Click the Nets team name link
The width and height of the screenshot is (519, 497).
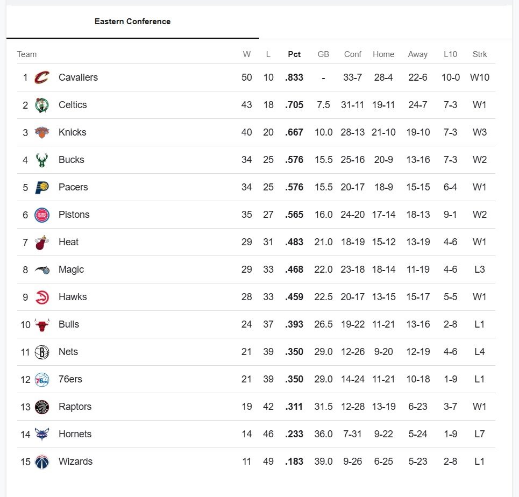pyautogui.click(x=68, y=352)
